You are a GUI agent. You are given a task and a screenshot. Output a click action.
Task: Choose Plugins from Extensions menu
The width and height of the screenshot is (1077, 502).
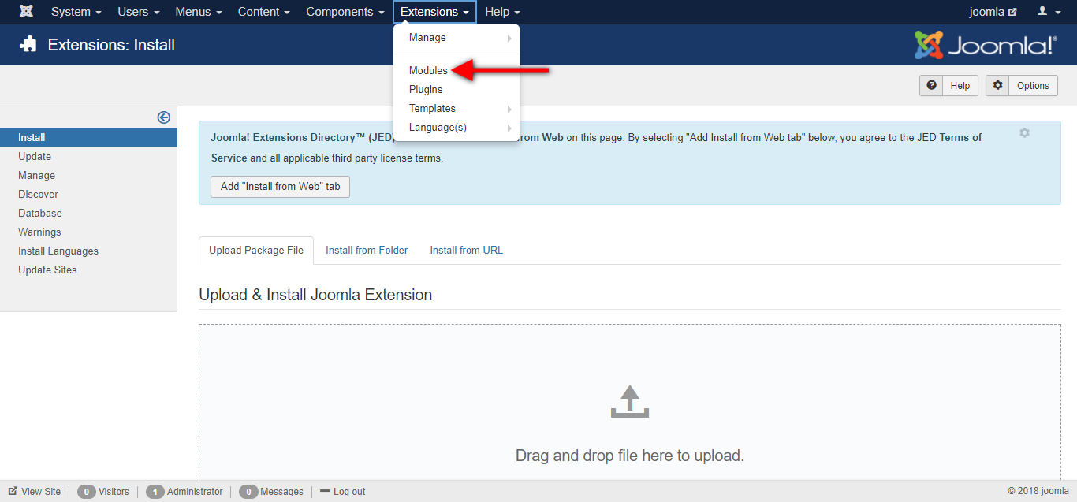click(426, 90)
